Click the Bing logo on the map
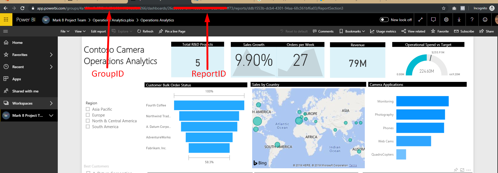 click(x=260, y=163)
